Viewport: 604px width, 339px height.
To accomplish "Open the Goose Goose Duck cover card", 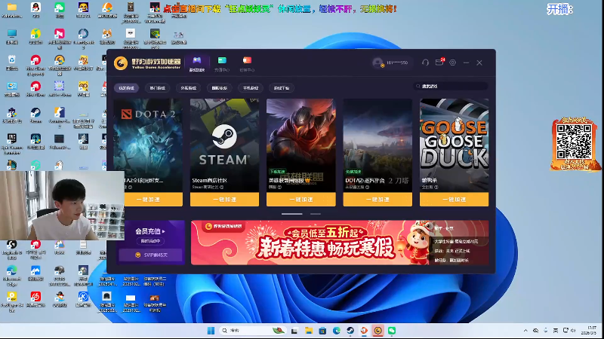I will pyautogui.click(x=455, y=145).
